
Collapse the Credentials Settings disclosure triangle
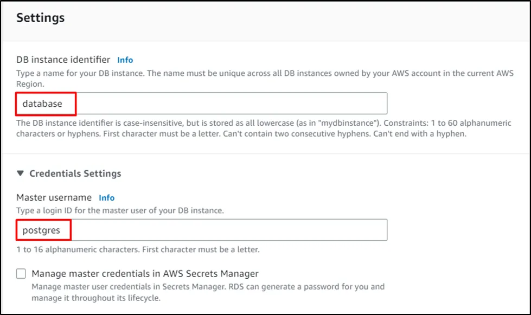(21, 173)
